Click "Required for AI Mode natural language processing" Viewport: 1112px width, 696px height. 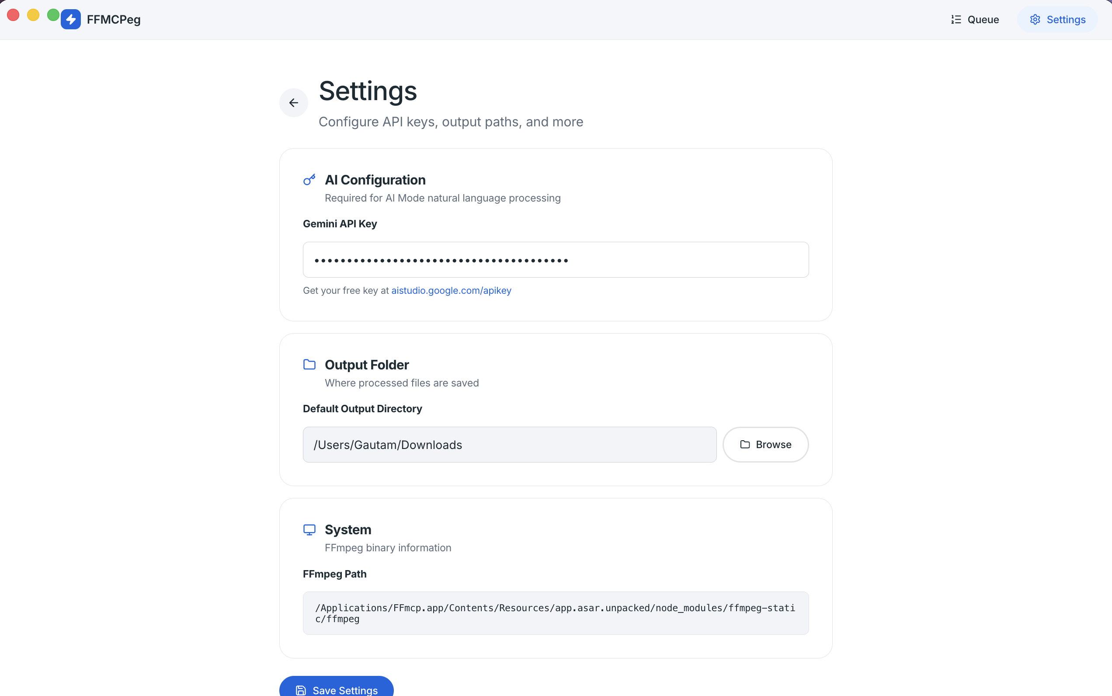coord(442,198)
